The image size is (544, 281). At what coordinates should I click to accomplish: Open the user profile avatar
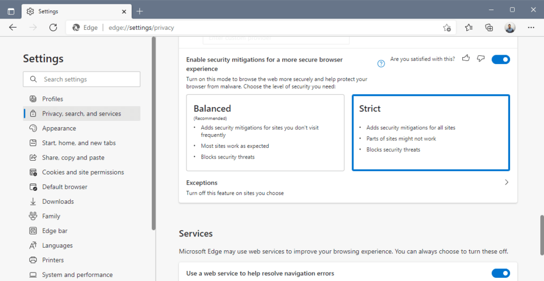(510, 28)
